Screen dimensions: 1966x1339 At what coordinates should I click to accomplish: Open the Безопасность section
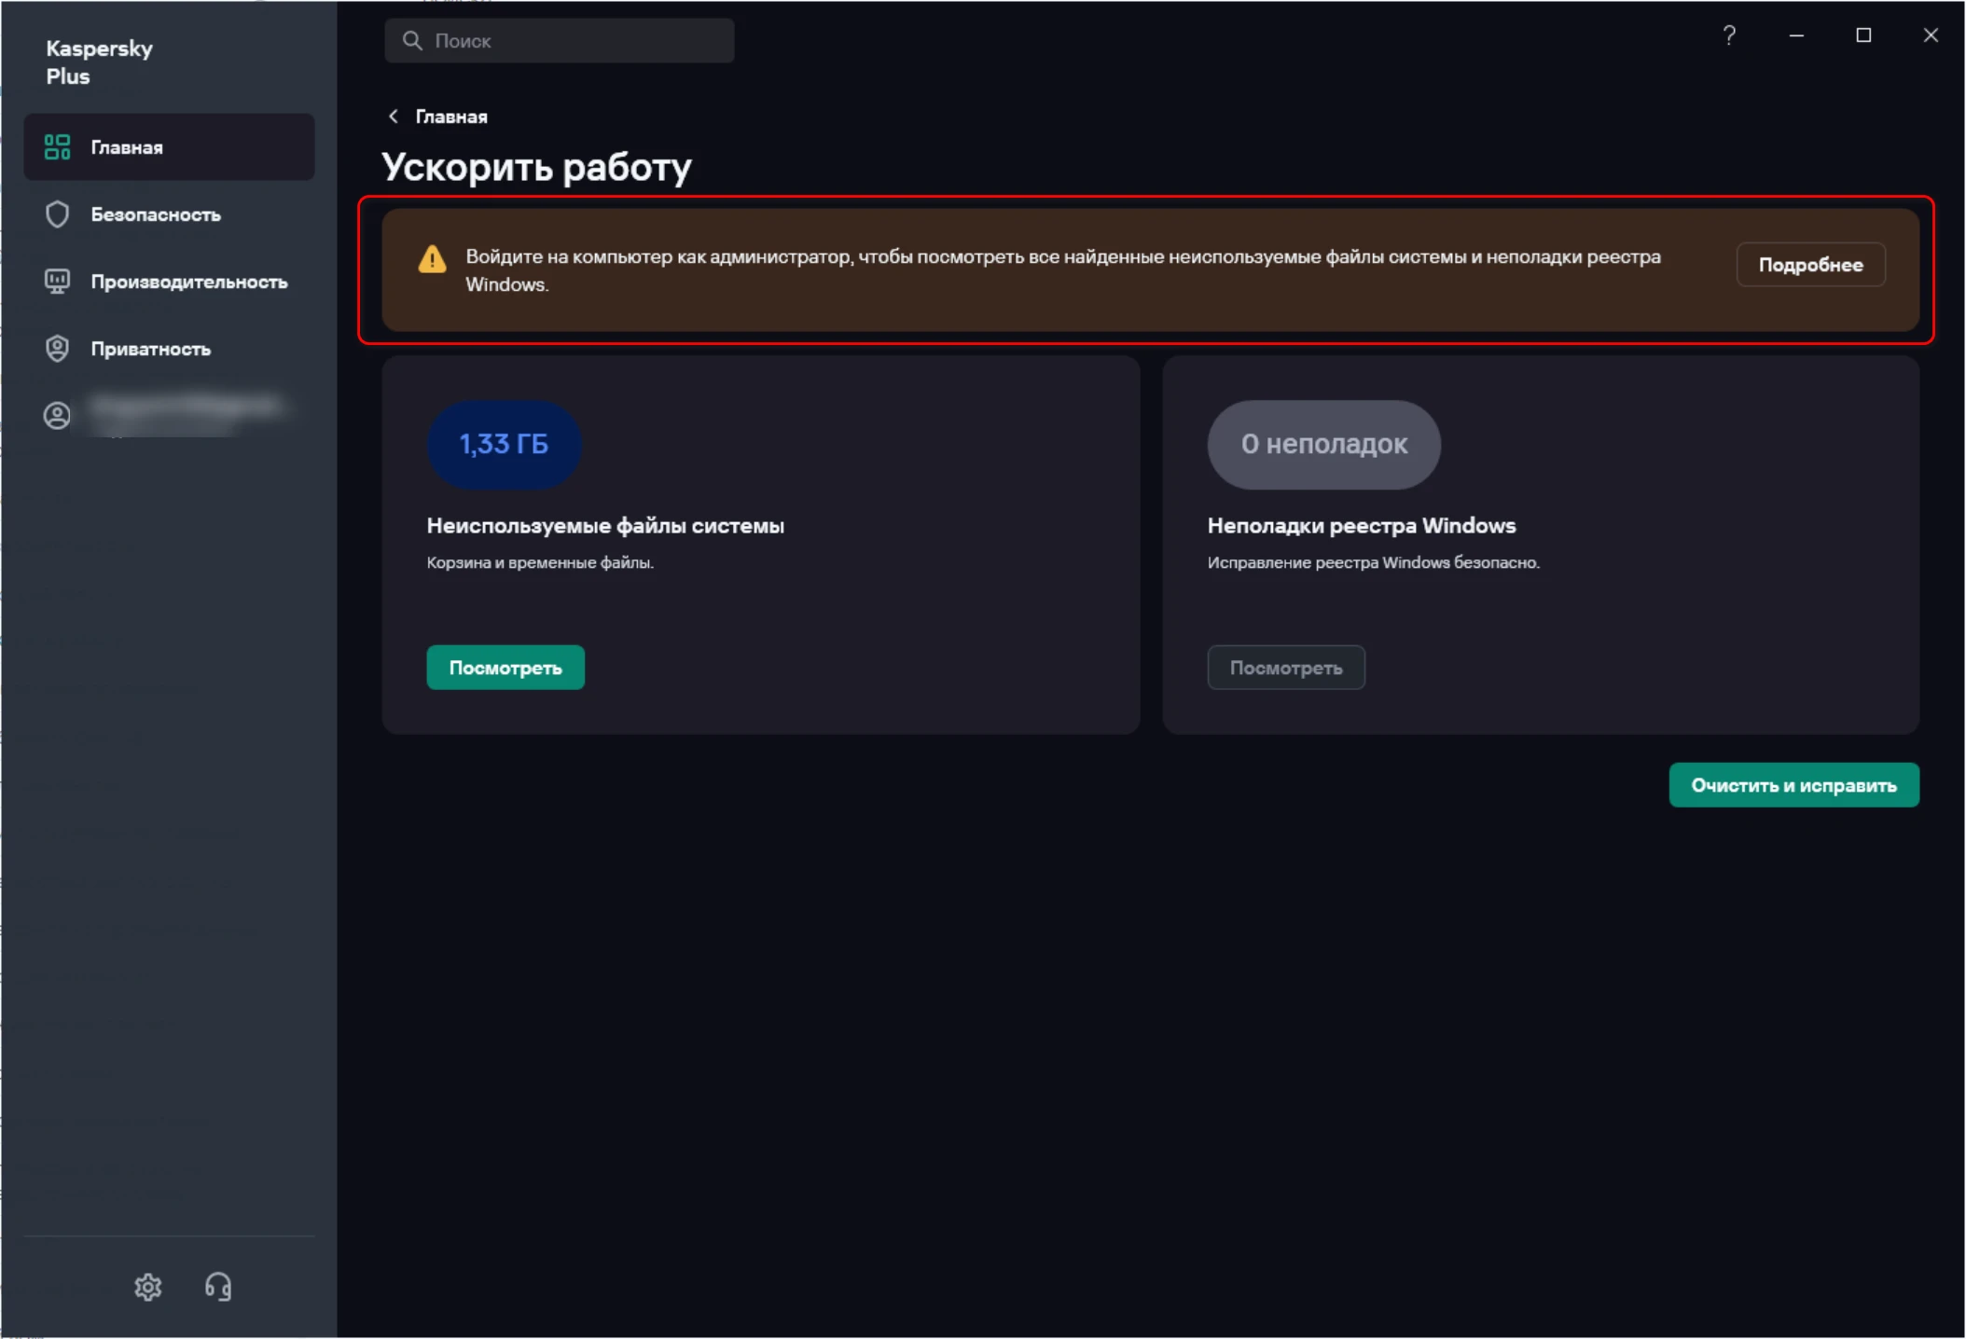[169, 214]
